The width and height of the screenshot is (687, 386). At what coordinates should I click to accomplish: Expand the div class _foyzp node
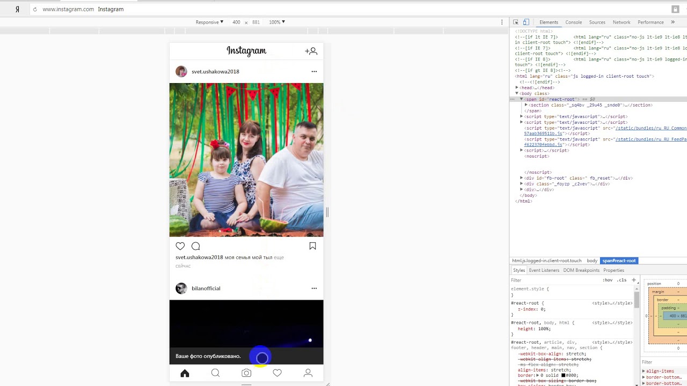pyautogui.click(x=521, y=184)
